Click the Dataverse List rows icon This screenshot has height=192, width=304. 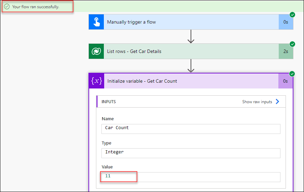click(96, 51)
